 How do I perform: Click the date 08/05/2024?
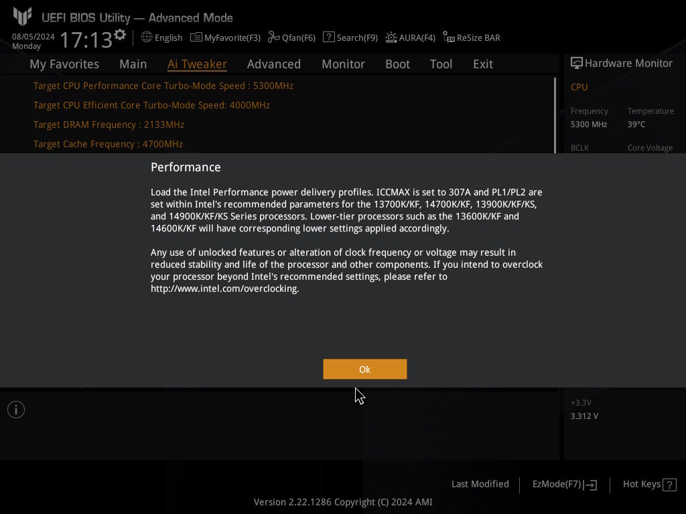pyautogui.click(x=33, y=37)
